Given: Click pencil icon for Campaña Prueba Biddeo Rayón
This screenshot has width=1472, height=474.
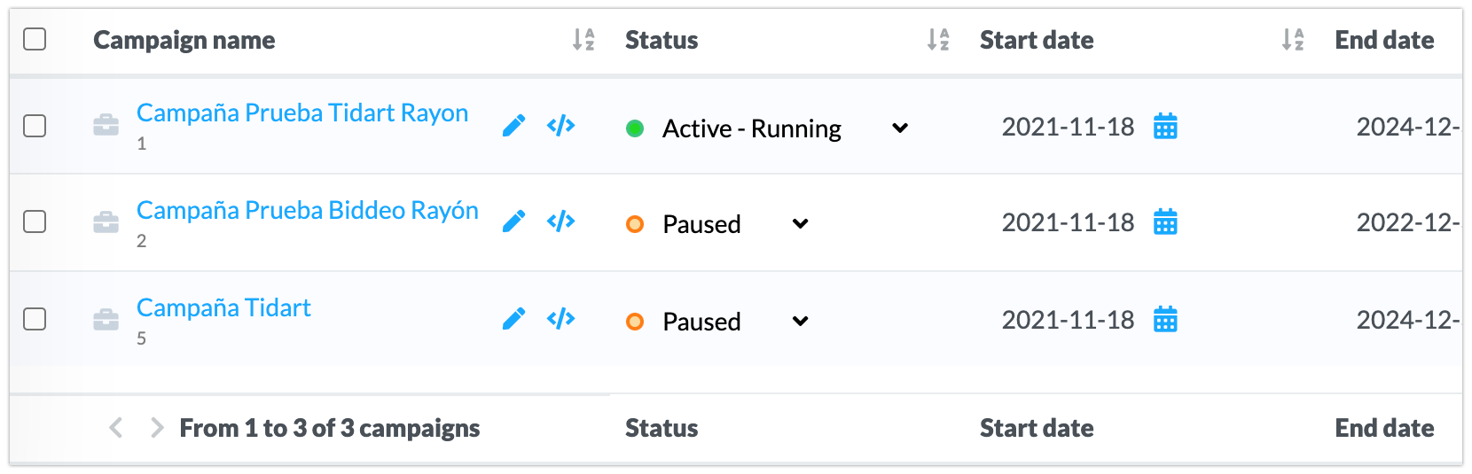Looking at the screenshot, I should coord(513,221).
